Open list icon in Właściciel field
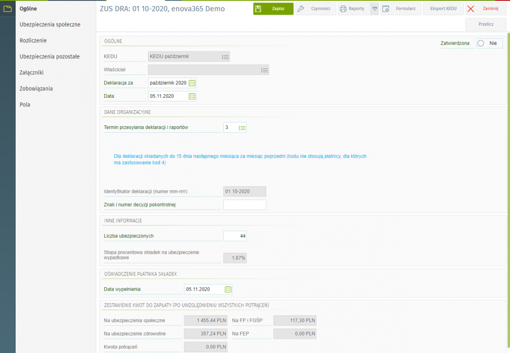The width and height of the screenshot is (510, 353). tap(265, 70)
